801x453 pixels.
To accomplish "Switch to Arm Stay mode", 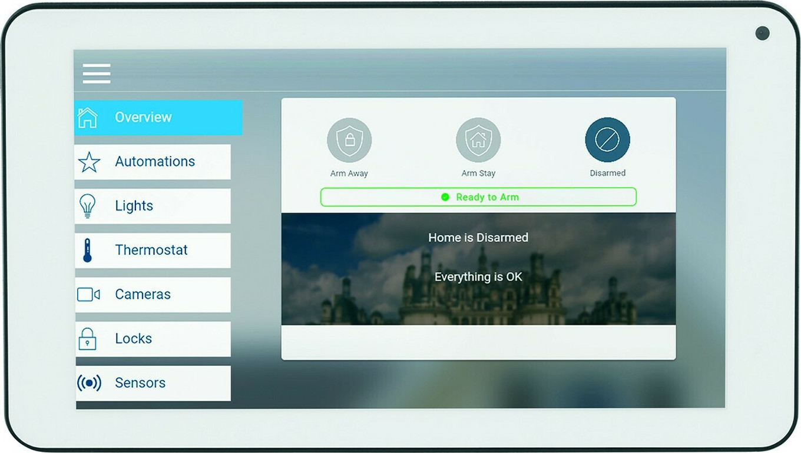I will tap(478, 140).
